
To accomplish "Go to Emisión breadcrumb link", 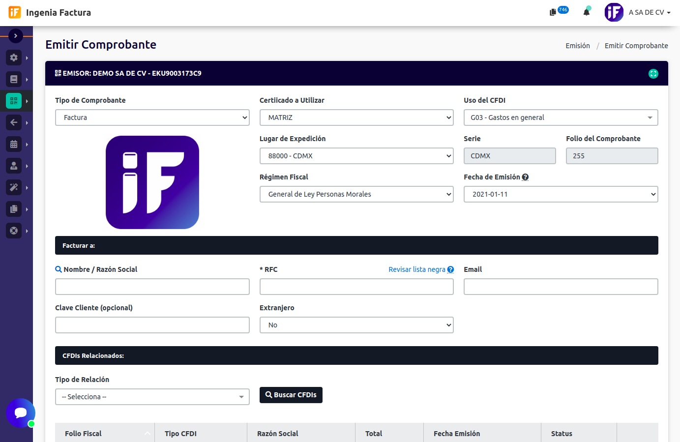I will click(577, 46).
